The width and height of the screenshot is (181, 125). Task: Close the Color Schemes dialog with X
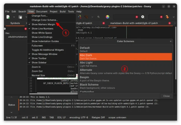click(x=171, y=41)
